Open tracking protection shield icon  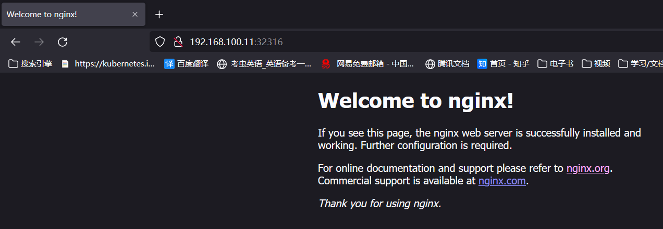(161, 42)
